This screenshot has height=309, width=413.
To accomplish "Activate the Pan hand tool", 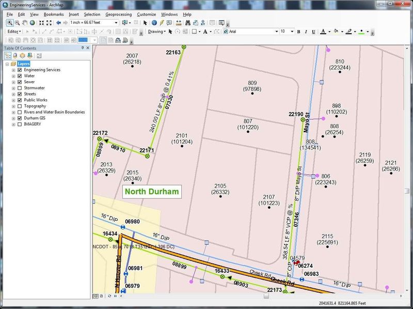I will tap(24, 23).
